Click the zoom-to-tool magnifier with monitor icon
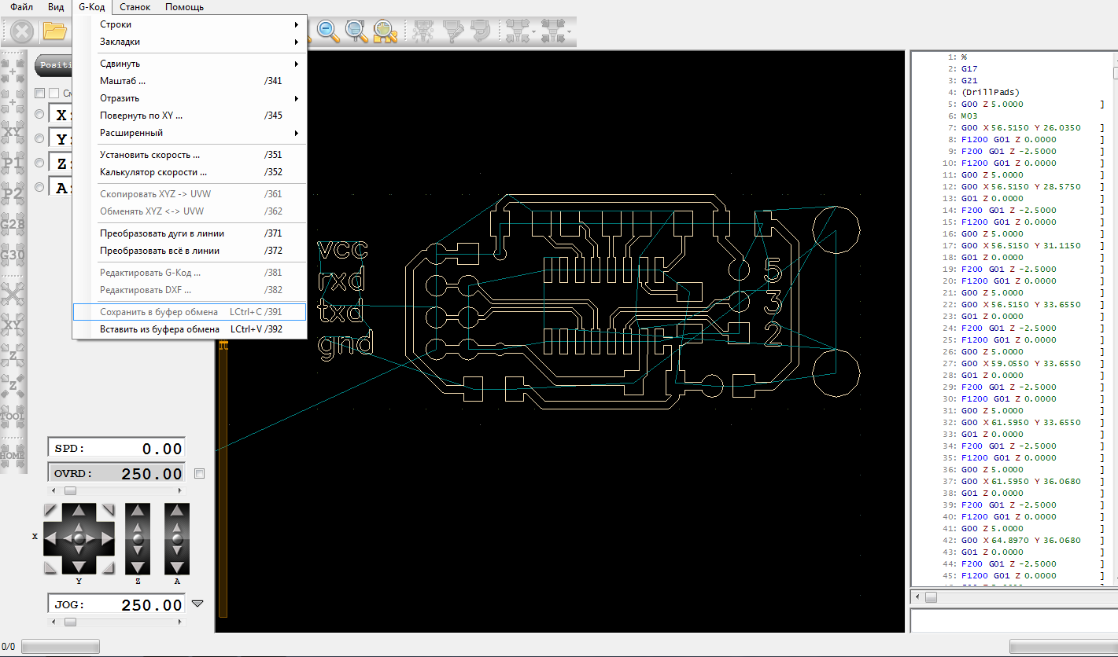Viewport: 1118px width, 657px height. 356,31
